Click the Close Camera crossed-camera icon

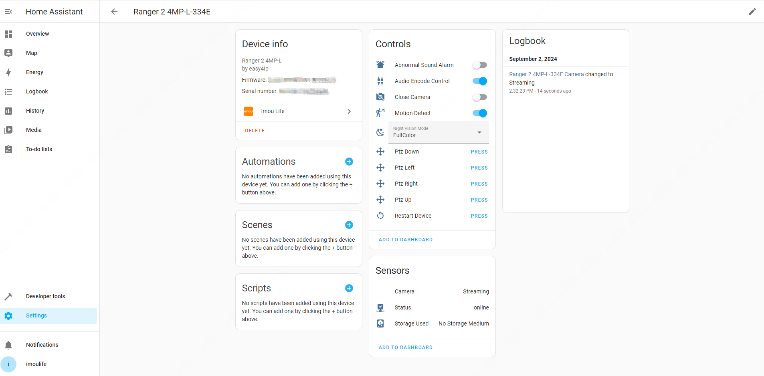pos(380,97)
